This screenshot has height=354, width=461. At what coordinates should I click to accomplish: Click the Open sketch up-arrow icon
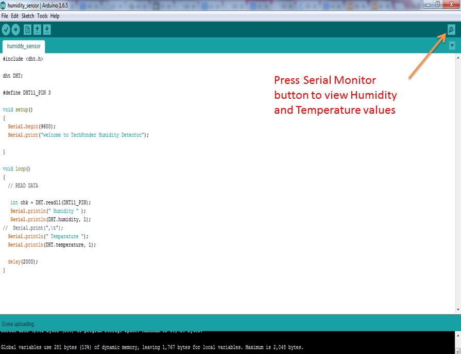click(x=37, y=30)
